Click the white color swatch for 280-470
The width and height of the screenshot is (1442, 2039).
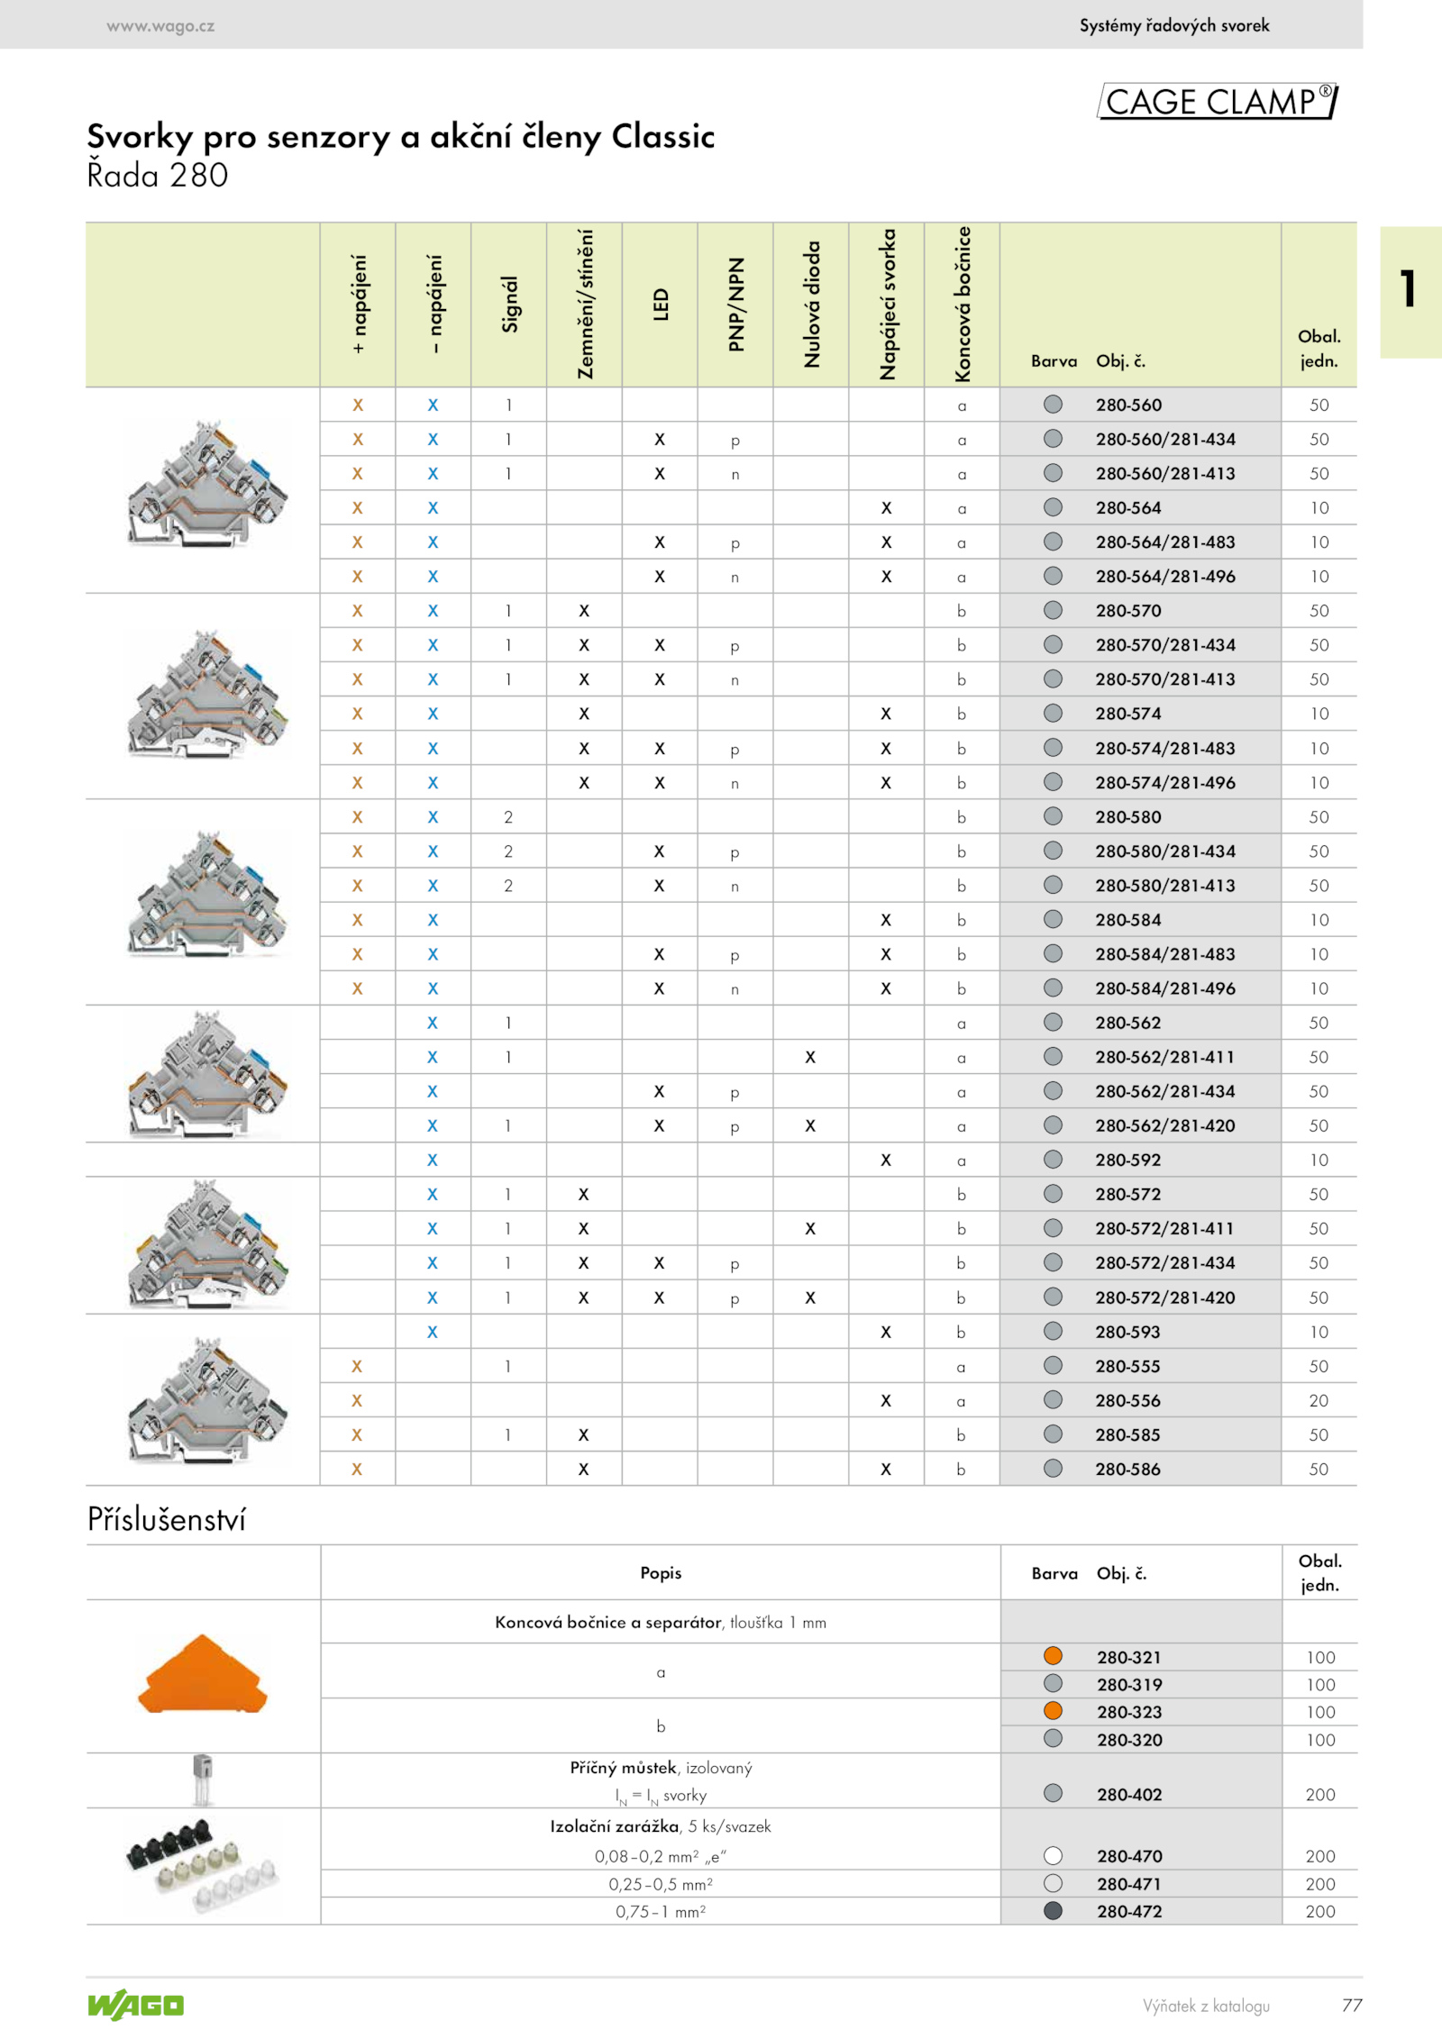(x=1053, y=1855)
